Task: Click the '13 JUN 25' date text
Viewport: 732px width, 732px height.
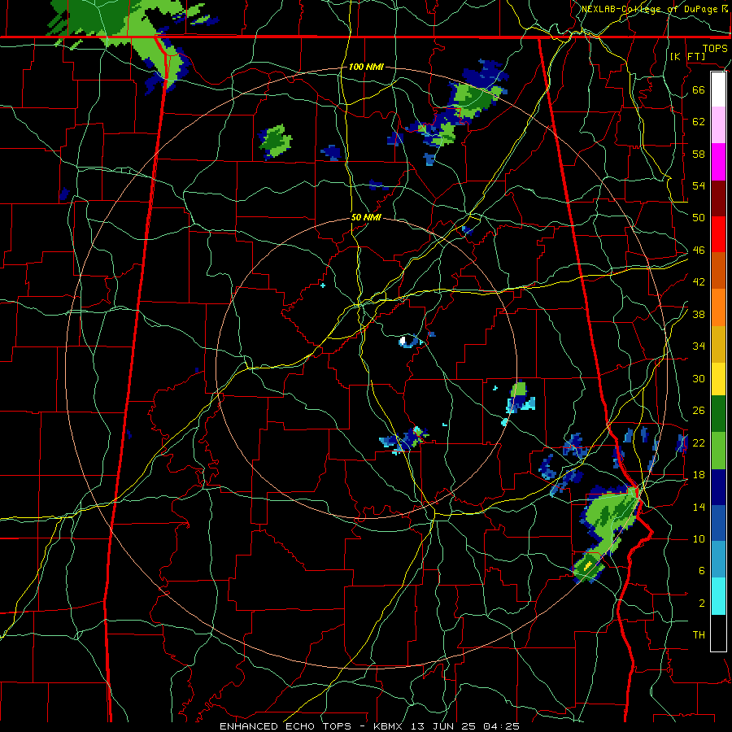Action: (x=443, y=726)
